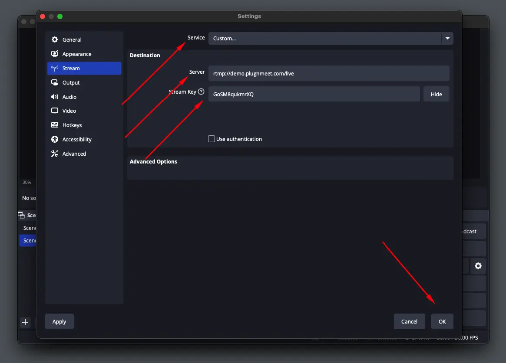The height and width of the screenshot is (363, 506).
Task: Select the Hotkeys settings icon
Action: (55, 125)
